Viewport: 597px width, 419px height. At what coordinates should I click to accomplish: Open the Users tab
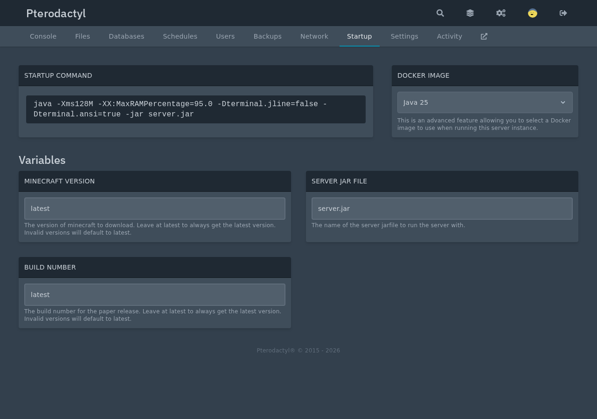[x=225, y=36]
